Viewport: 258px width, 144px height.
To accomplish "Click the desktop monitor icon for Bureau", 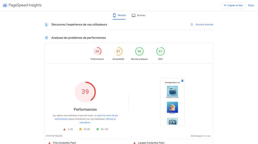I will (134, 15).
